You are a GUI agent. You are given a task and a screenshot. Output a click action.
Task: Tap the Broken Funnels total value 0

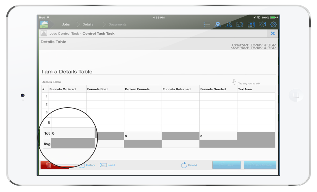[126, 136]
